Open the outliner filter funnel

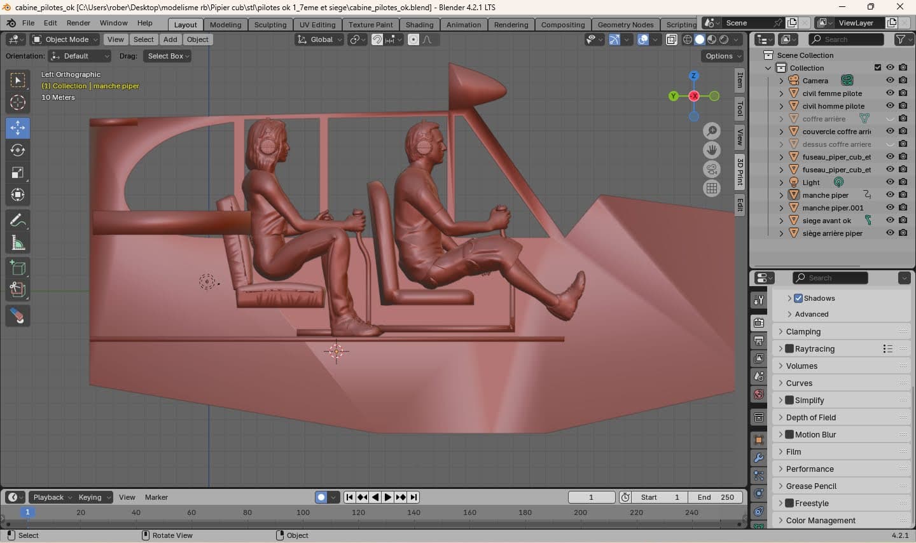tap(901, 39)
